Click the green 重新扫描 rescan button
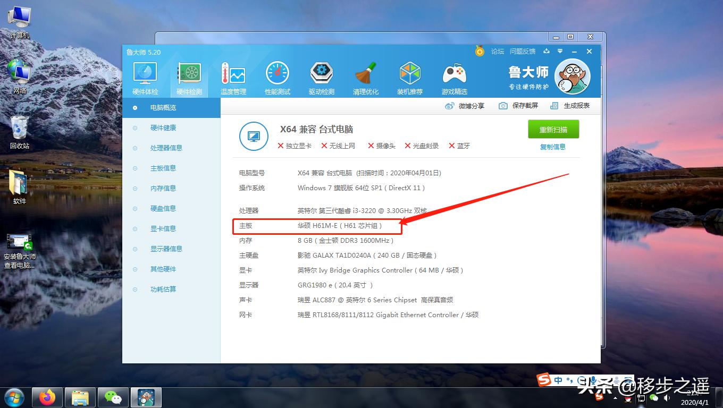Image resolution: width=723 pixels, height=408 pixels. coord(553,129)
